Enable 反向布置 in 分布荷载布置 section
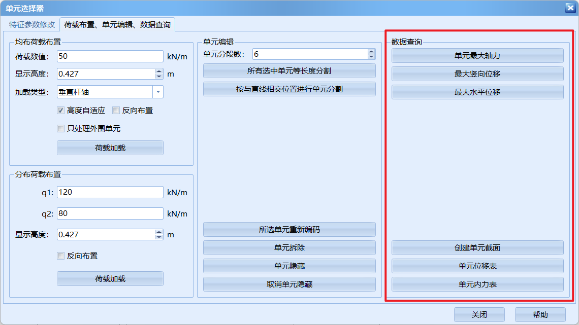This screenshot has width=579, height=325. tap(61, 256)
